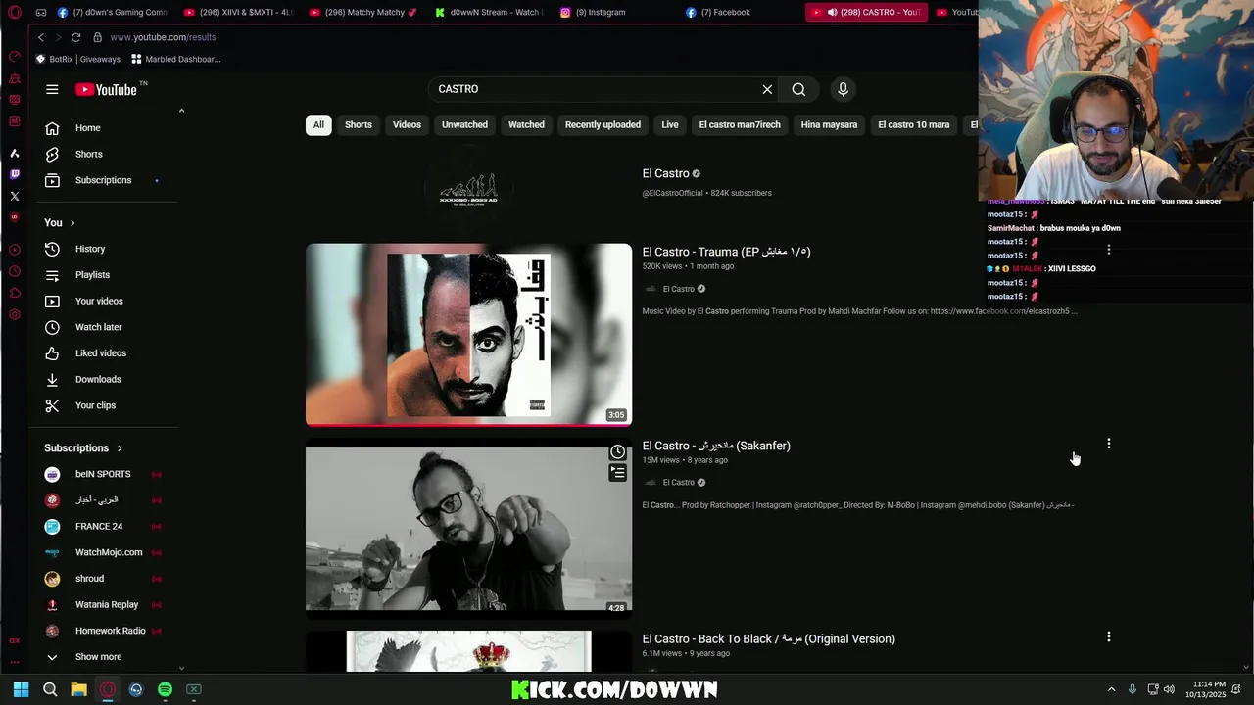The height and width of the screenshot is (705, 1254).
Task: Open more options for Trauma video
Action: pos(1108,251)
